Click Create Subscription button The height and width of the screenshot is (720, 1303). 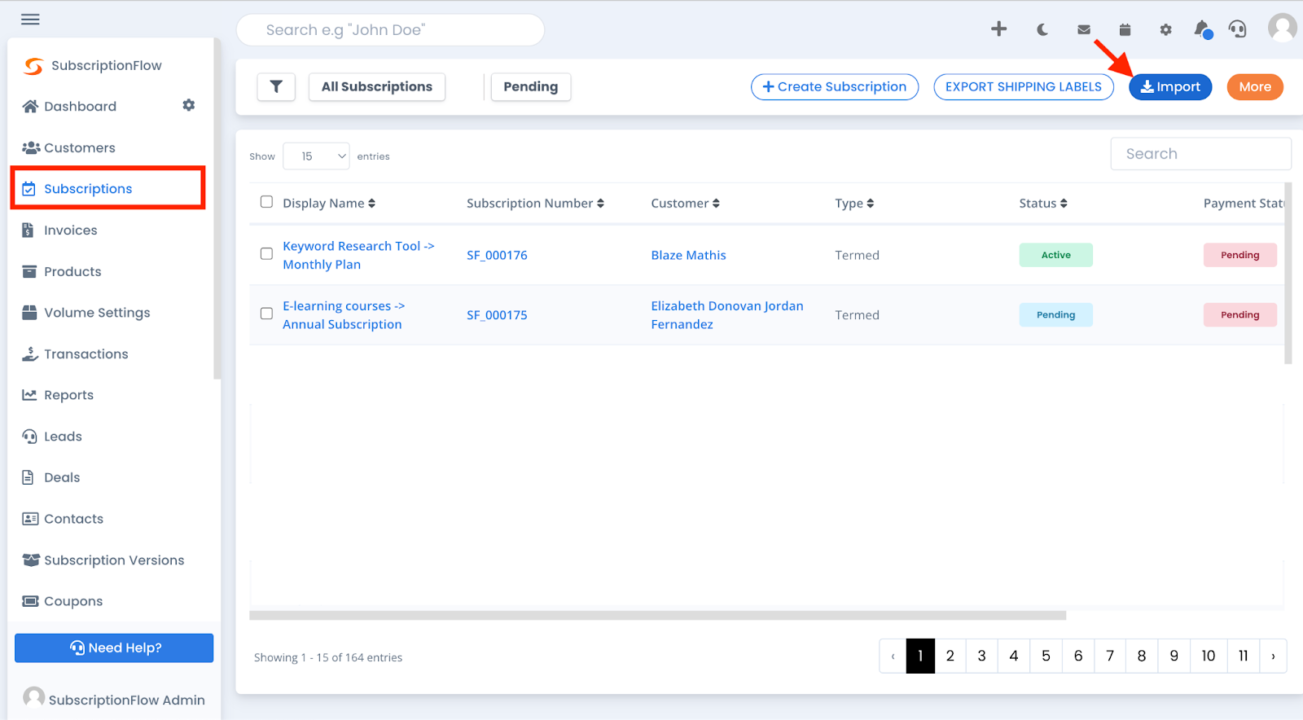[835, 87]
